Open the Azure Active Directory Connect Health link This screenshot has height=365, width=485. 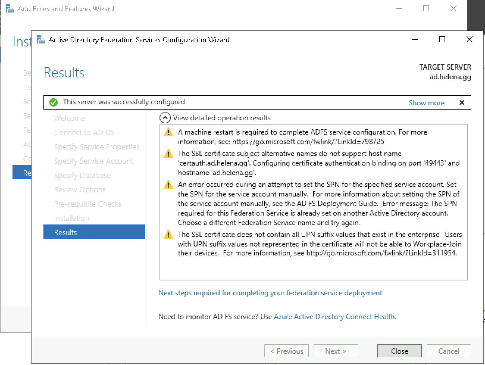tap(335, 317)
